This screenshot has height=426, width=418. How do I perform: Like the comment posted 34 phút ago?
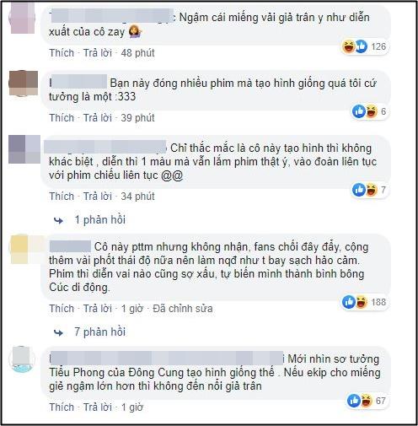pyautogui.click(x=62, y=197)
